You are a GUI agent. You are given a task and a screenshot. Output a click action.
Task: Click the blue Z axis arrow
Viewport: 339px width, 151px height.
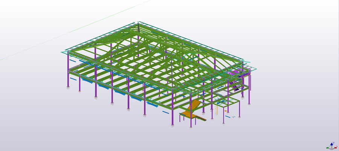[332, 143]
